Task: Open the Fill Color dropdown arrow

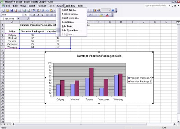Action: (x=104, y=15)
